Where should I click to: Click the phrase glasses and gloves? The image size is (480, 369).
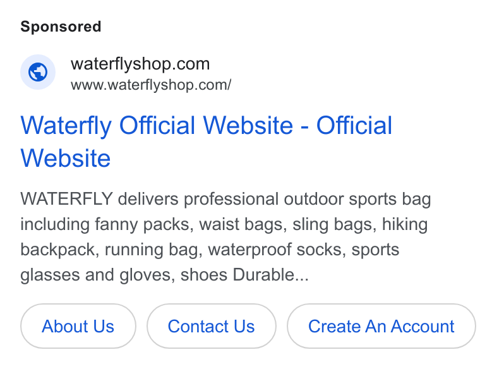pyautogui.click(x=97, y=275)
